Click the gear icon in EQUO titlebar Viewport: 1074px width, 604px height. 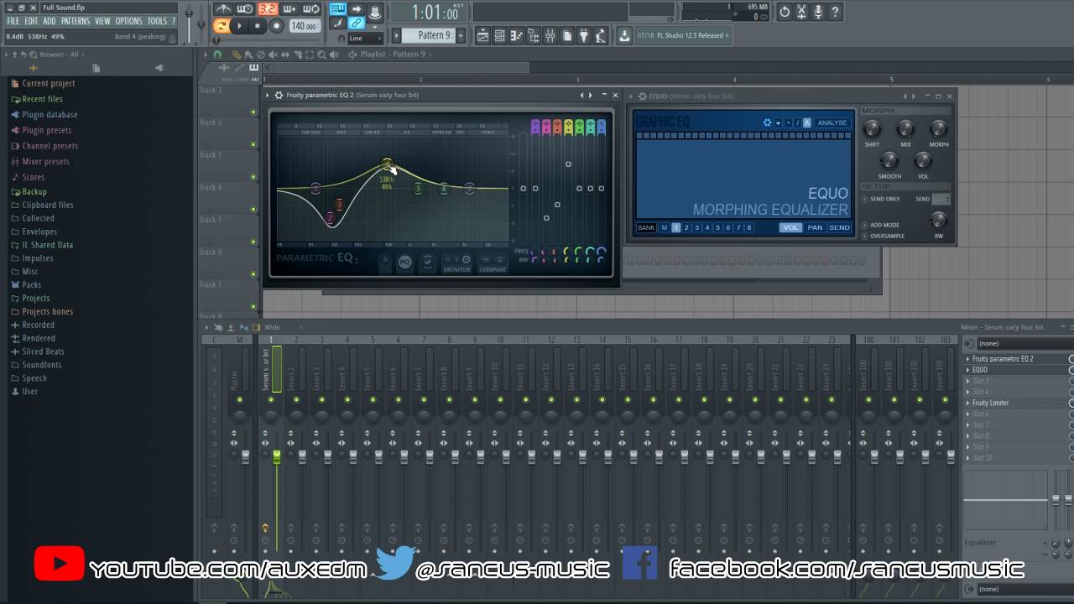coord(642,96)
